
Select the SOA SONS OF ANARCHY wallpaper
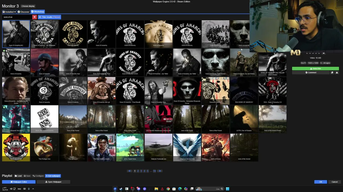point(244,91)
